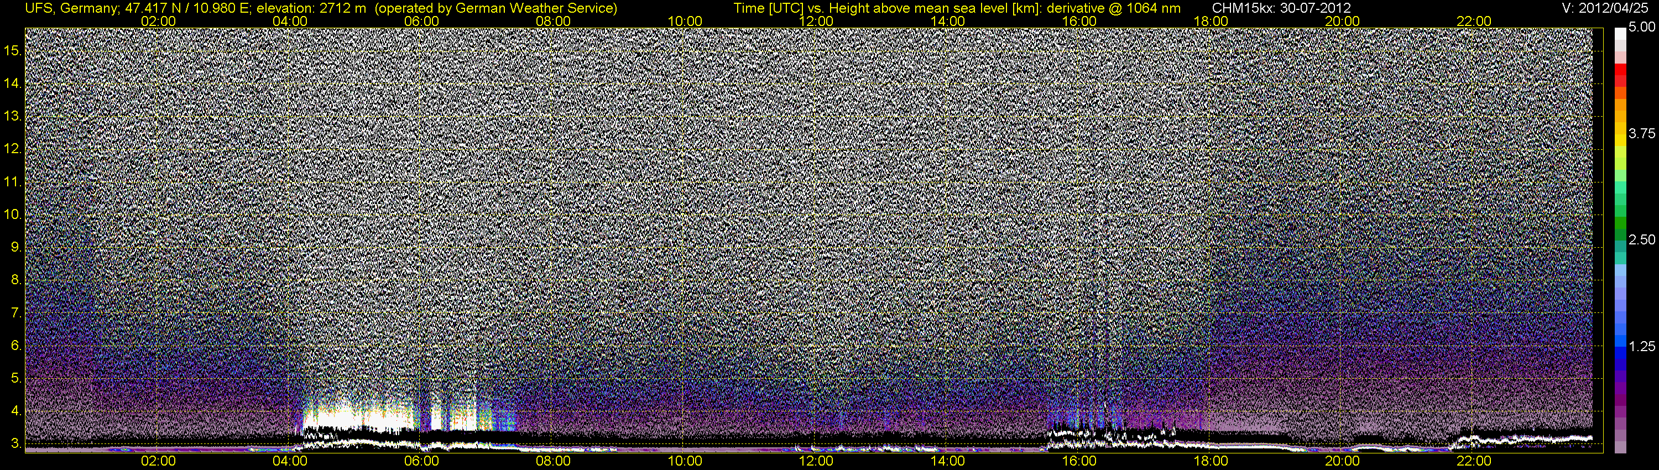Click the 14:00 label on the upper time axis
The height and width of the screenshot is (470, 1659).
(948, 21)
